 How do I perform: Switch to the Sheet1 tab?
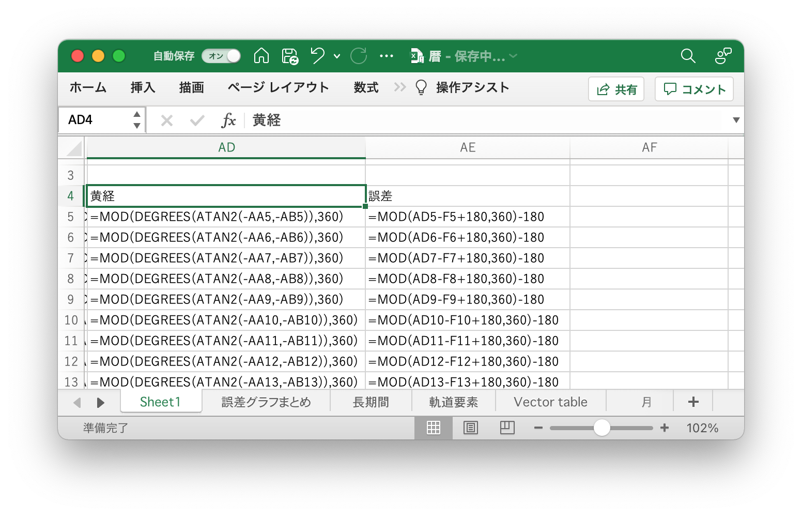[161, 402]
